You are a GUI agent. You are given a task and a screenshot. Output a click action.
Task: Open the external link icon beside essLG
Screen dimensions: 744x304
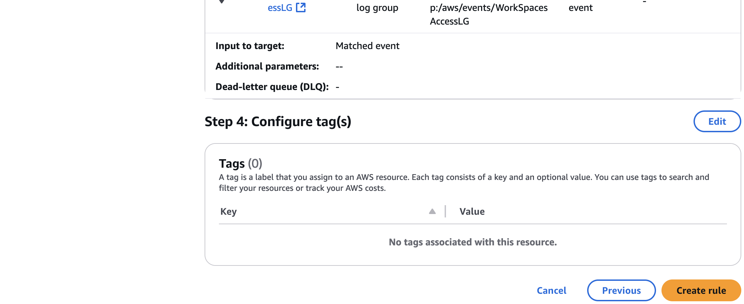click(301, 7)
